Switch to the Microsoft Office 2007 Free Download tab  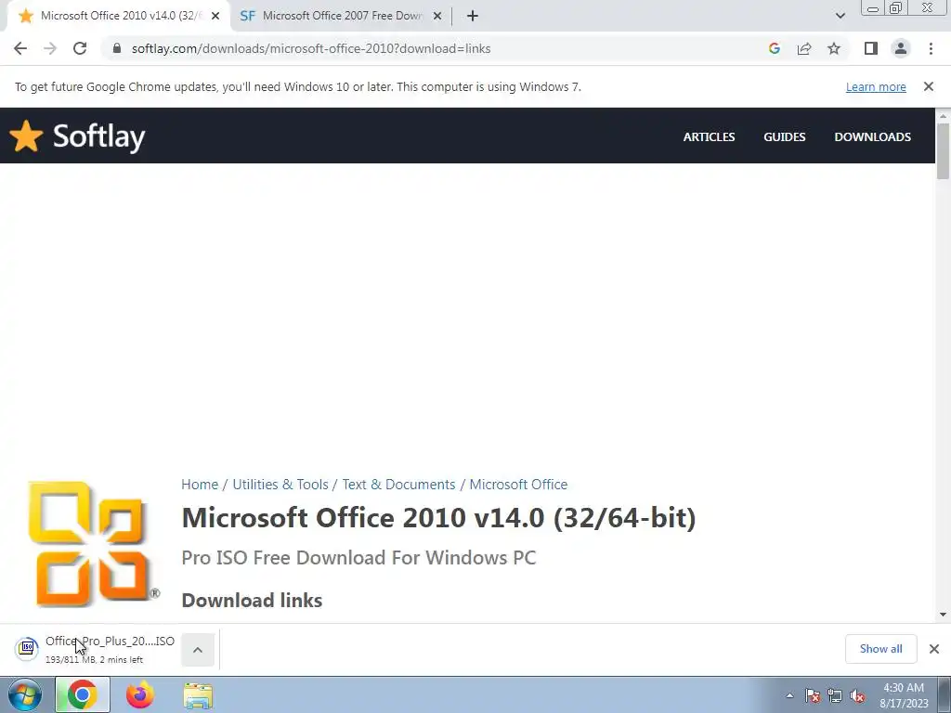coord(341,16)
